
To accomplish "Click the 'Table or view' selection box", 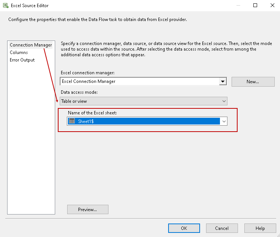I will tap(139, 101).
